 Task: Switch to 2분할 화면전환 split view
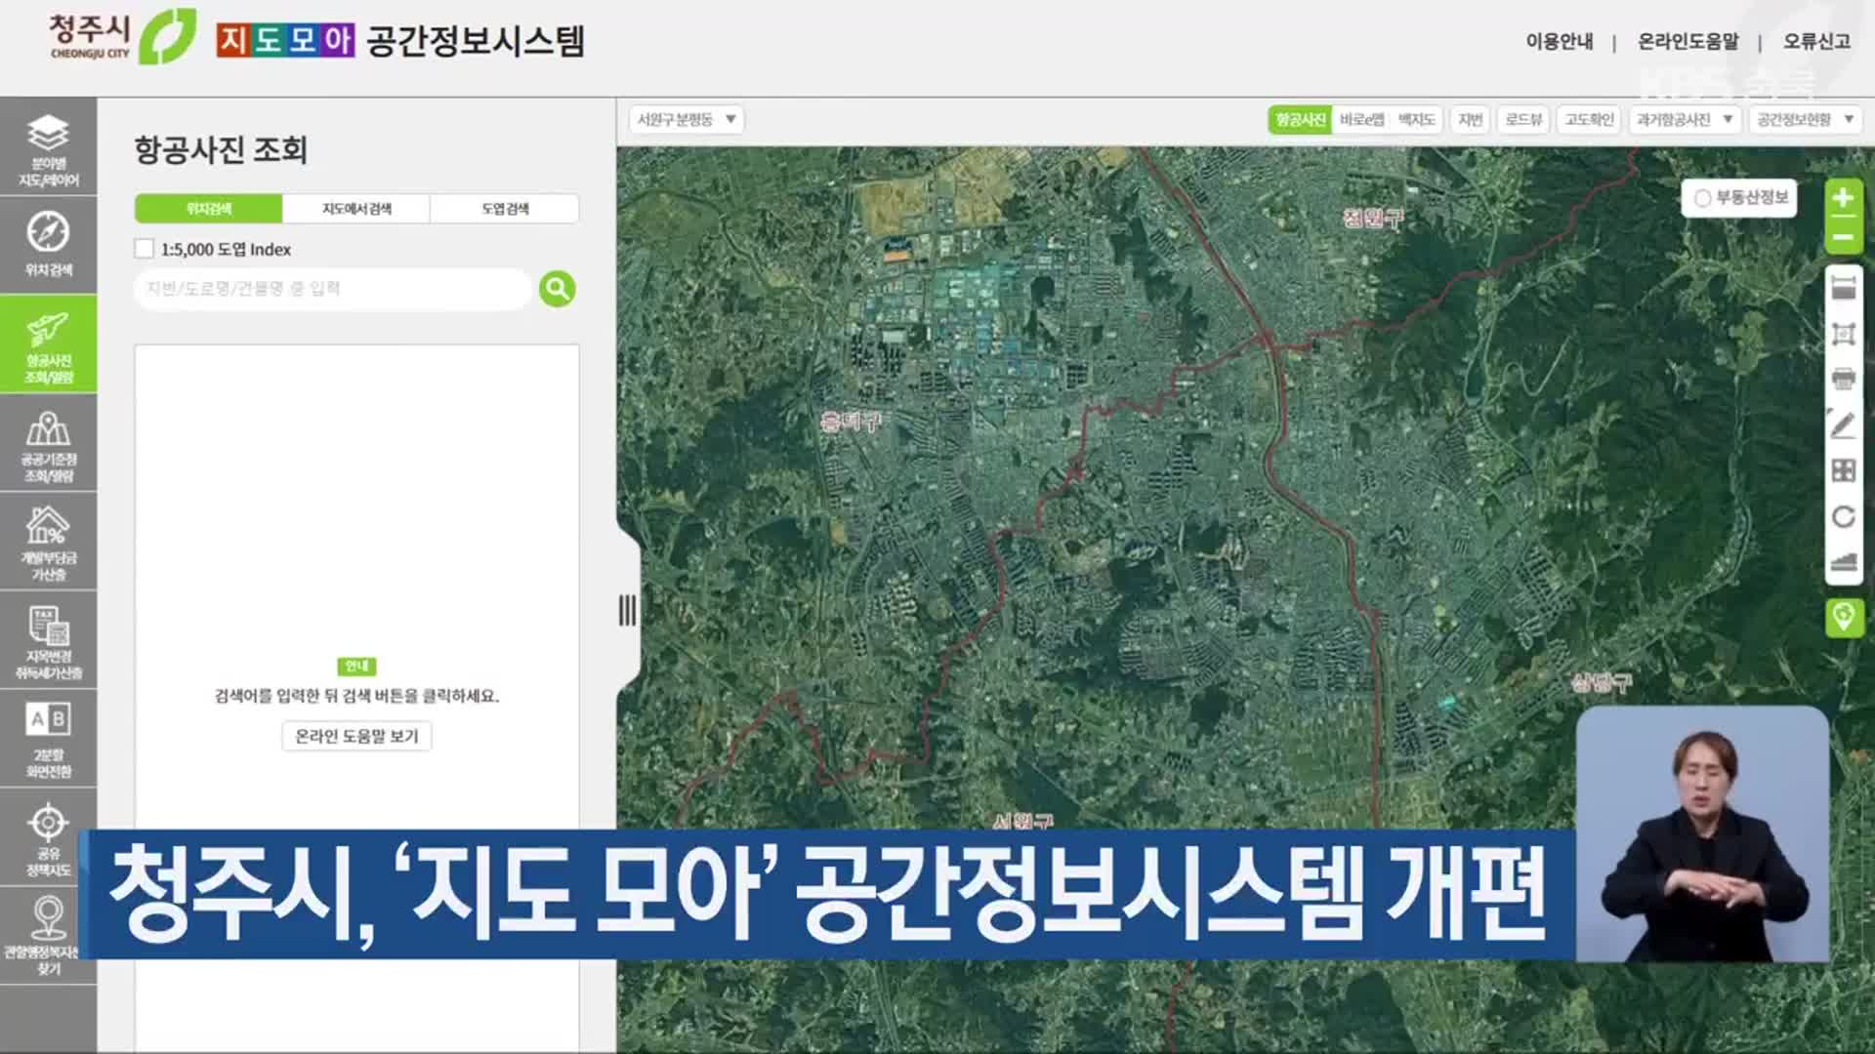tap(48, 740)
